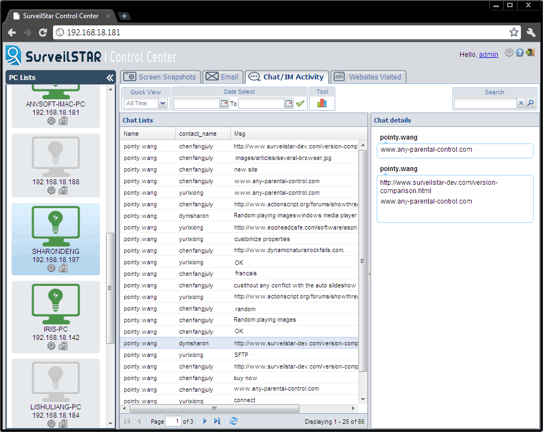Collapse the Chat details panel splitter
The image size is (543, 432).
tap(369, 274)
